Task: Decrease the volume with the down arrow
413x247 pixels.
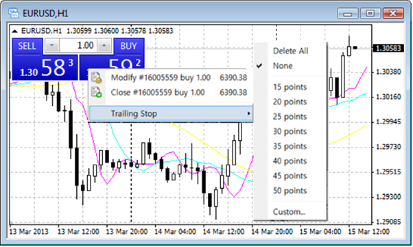Action: click(x=51, y=46)
